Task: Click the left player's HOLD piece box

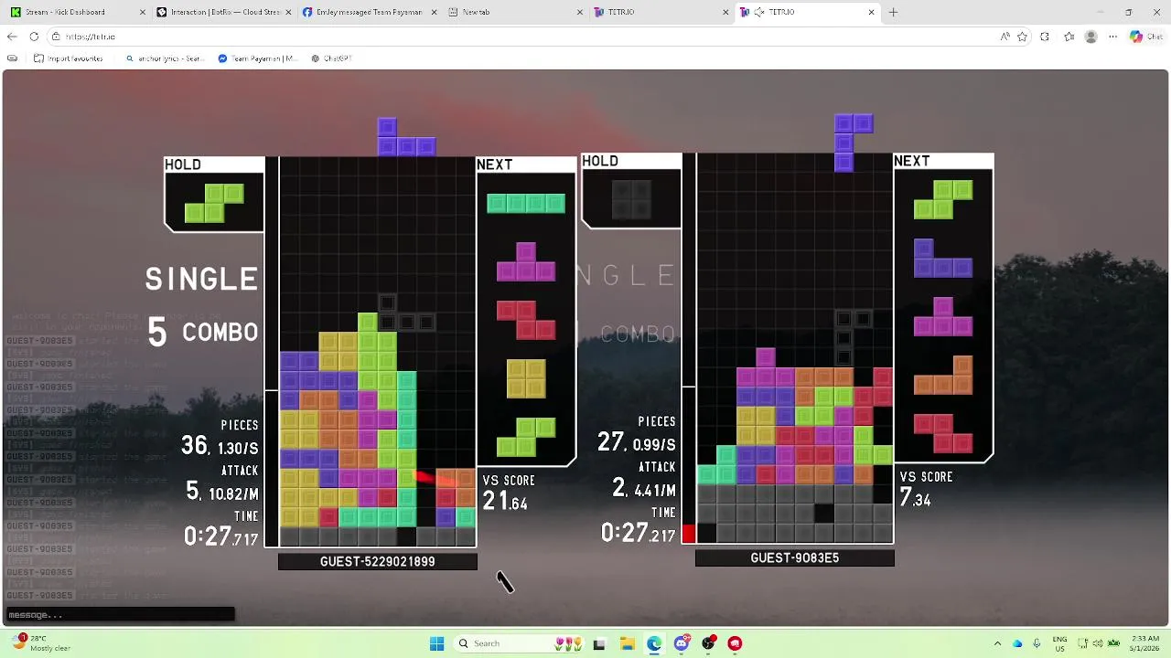Action: click(214, 194)
